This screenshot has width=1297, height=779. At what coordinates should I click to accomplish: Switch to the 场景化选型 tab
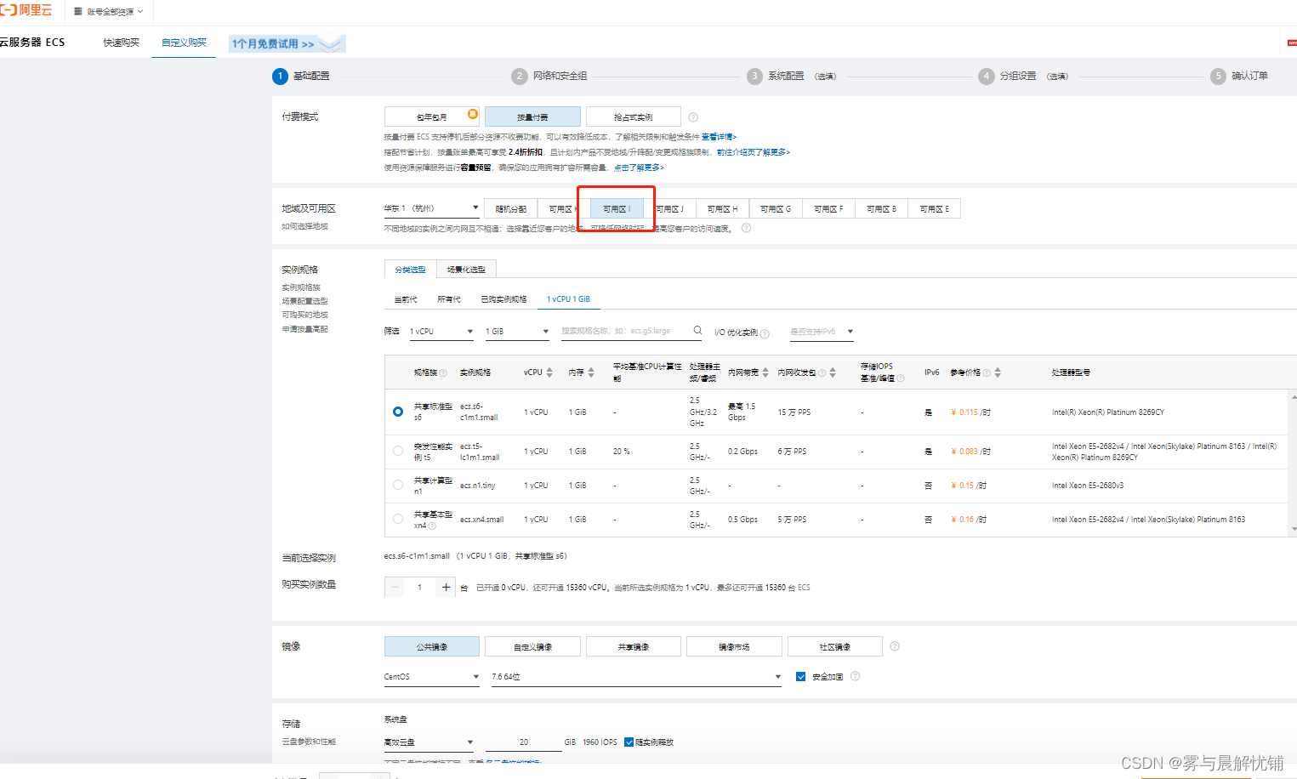[x=466, y=270]
